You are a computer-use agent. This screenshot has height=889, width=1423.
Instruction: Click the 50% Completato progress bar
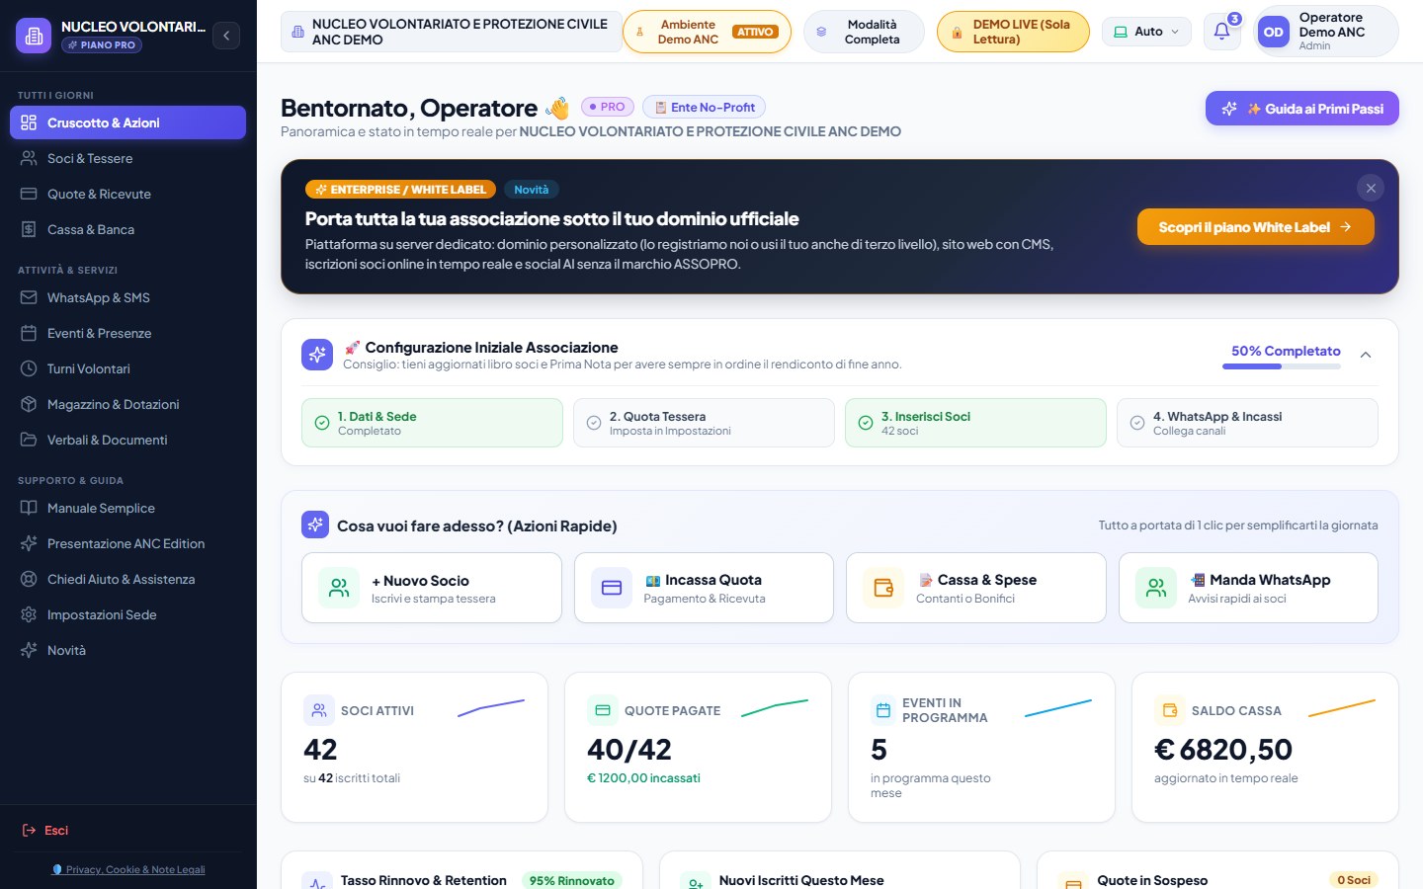(1282, 366)
